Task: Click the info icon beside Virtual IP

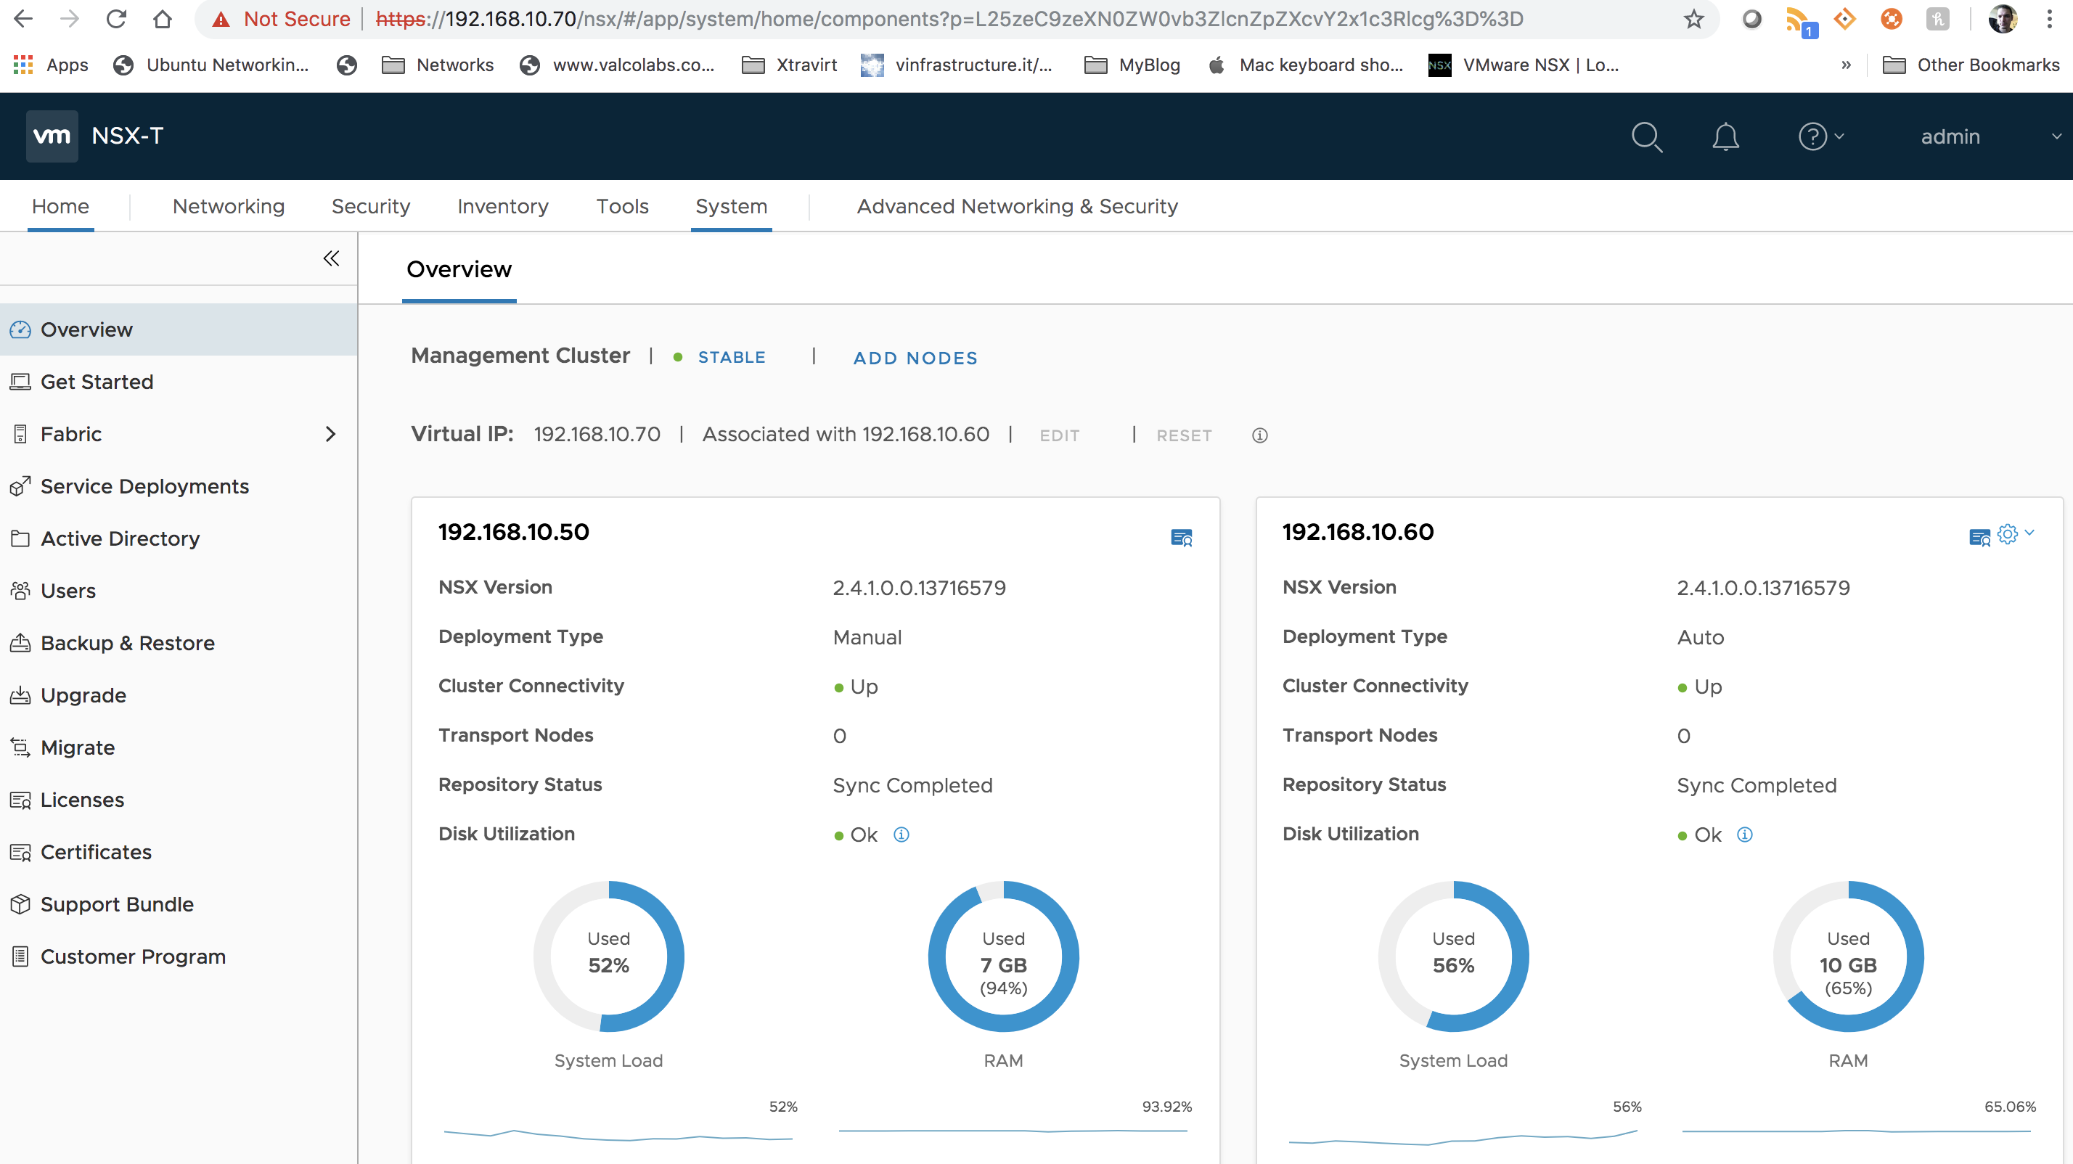Action: [1259, 435]
